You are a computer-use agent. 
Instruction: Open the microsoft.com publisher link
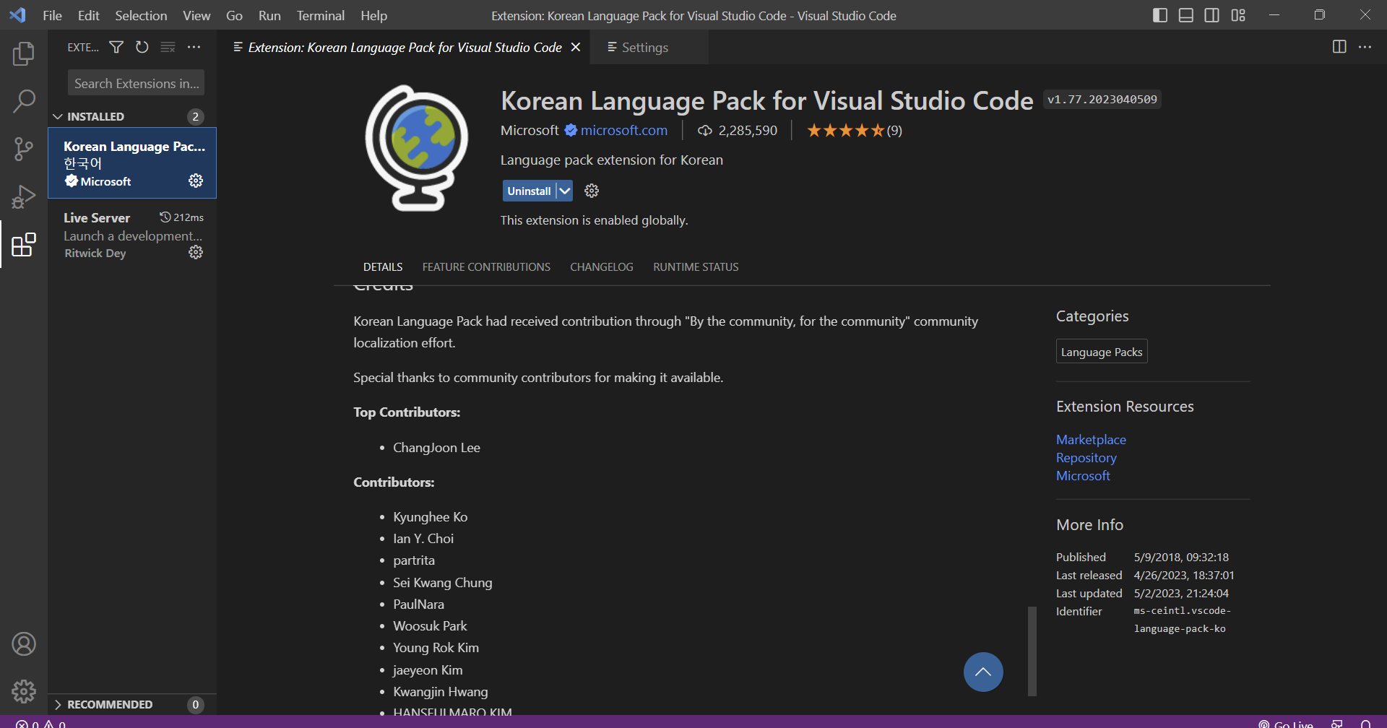click(x=624, y=130)
